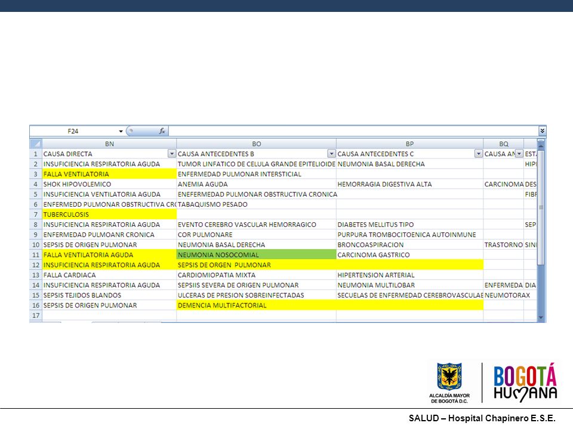Open the CAUSA ANTECEDENTES C filter dropdown
The image size is (573, 429).
tap(478, 154)
